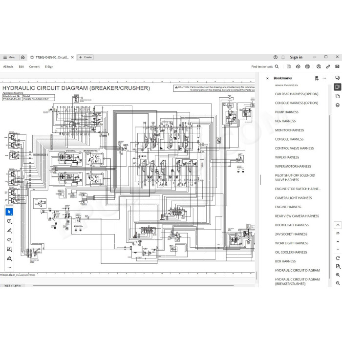Open the Edit menu
Image resolution: width=342 pixels, height=342 pixels.
[x=21, y=67]
